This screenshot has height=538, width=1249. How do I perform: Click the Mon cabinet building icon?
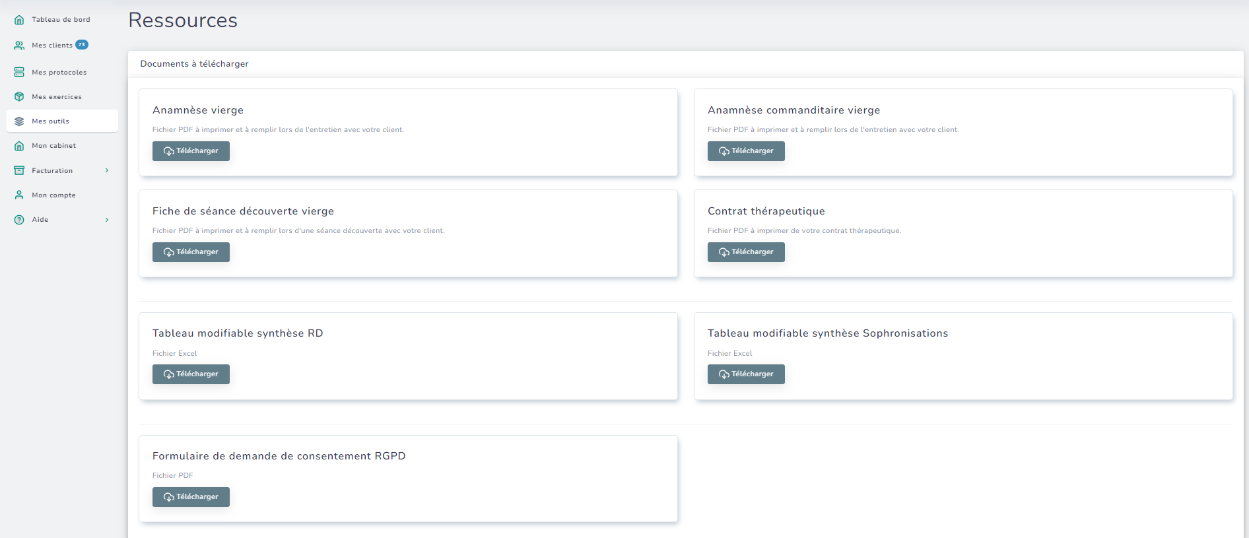pos(19,146)
